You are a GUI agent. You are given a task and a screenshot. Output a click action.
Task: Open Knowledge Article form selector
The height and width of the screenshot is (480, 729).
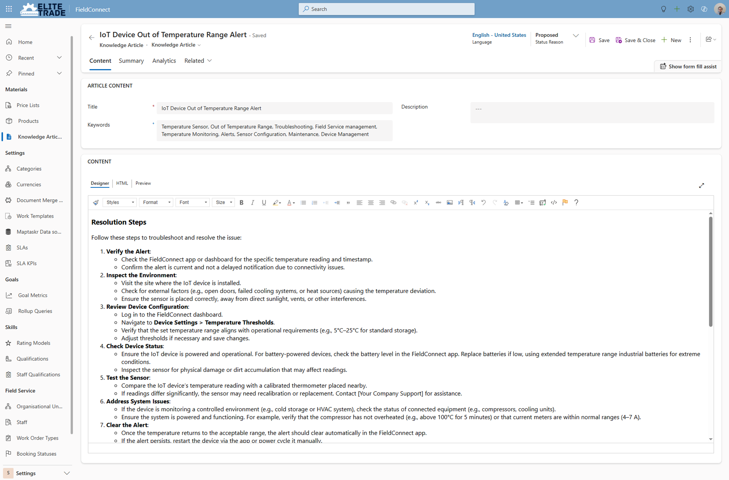pyautogui.click(x=176, y=45)
